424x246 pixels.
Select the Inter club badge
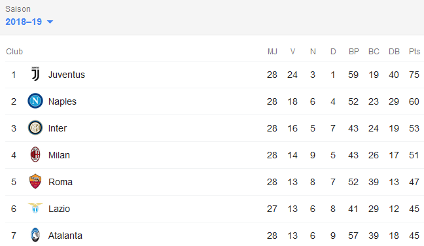click(x=35, y=128)
